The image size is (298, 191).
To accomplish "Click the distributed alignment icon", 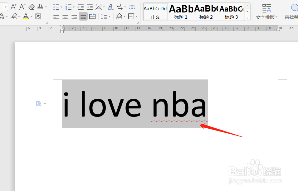I will tap(92, 16).
